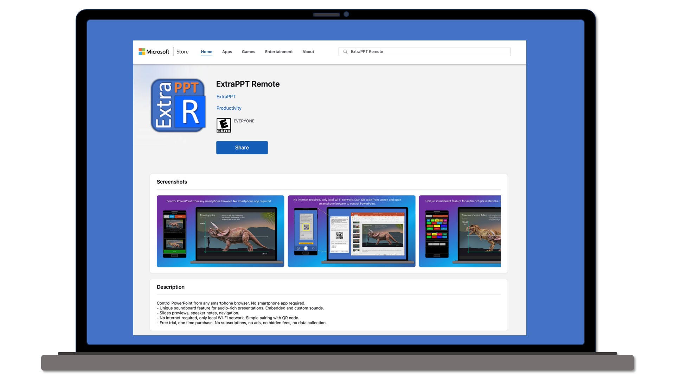Click the search magnifier icon

coord(345,51)
